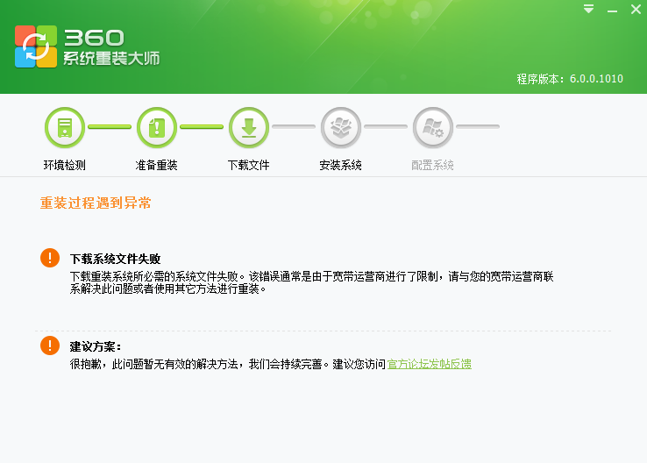Select the 下载文件 step icon
The width and height of the screenshot is (647, 463).
coord(249,127)
